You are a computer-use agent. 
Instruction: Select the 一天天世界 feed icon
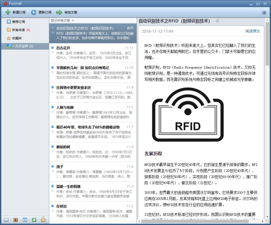[9, 46]
